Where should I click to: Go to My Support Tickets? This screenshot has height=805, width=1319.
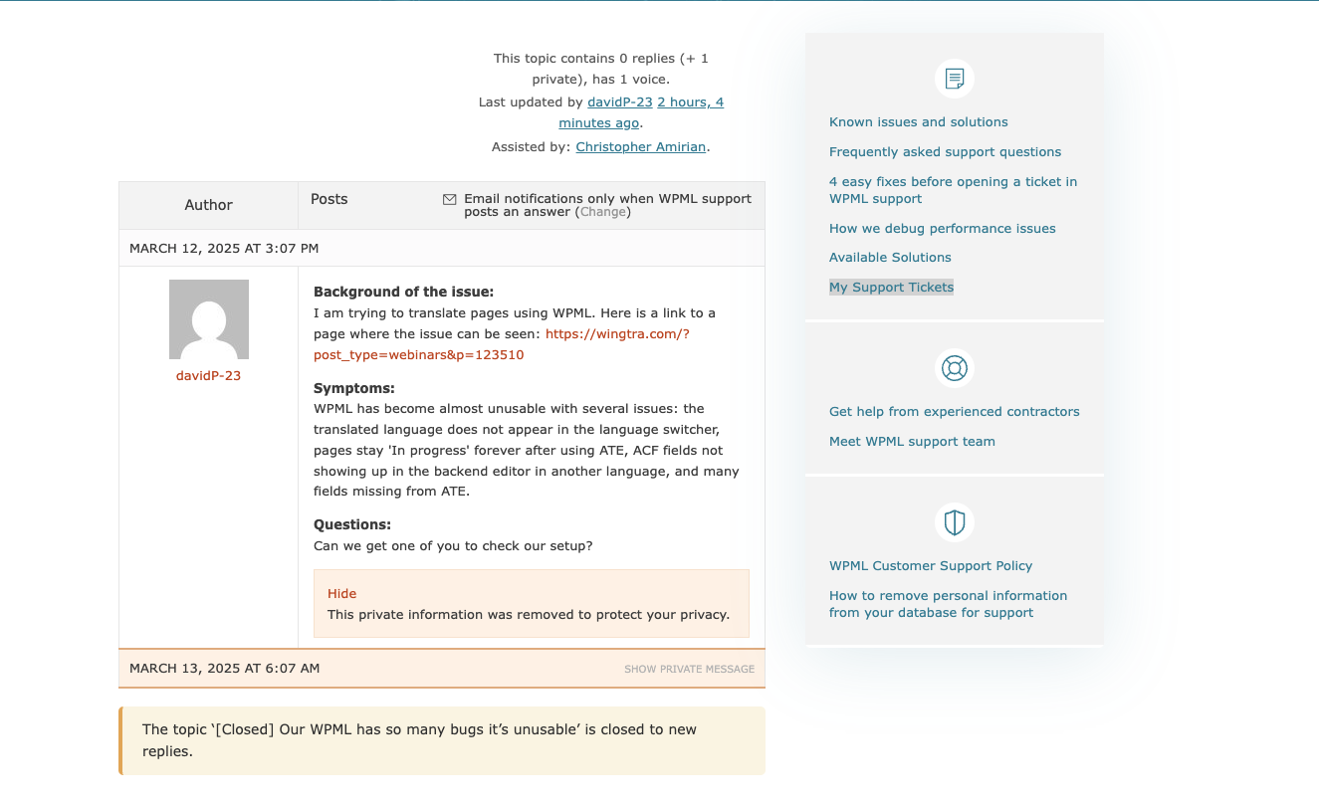[892, 288]
